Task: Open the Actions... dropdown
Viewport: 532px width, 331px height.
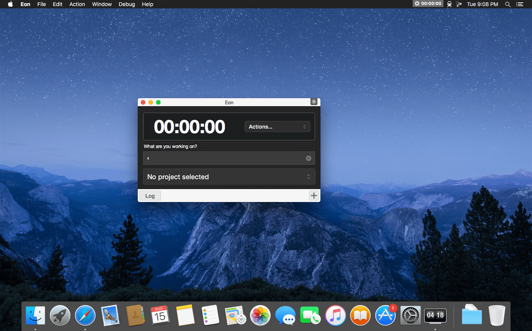Action: pos(277,127)
